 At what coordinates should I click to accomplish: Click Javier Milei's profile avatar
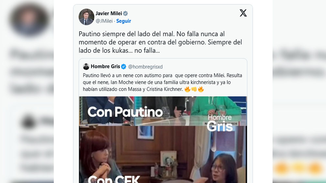(86, 17)
